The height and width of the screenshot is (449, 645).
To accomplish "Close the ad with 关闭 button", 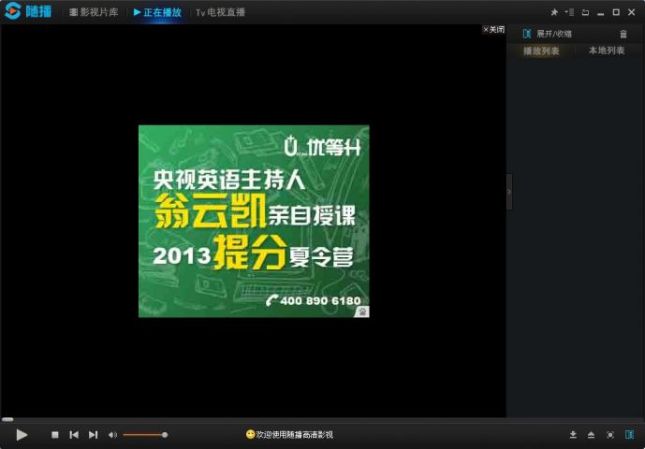I will click(493, 29).
